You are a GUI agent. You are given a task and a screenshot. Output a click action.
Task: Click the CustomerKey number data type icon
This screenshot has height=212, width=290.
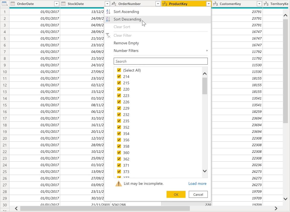pyautogui.click(x=215, y=4)
